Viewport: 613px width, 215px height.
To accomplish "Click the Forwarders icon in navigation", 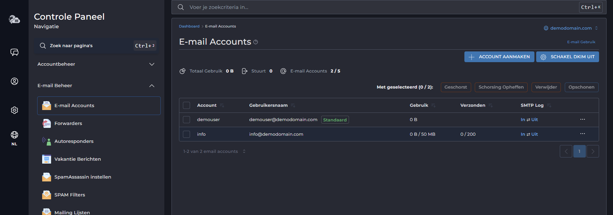I will [x=46, y=123].
